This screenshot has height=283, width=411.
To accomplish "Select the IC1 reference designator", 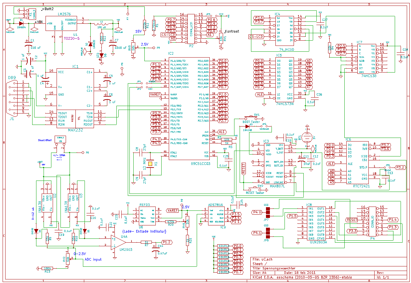I will click(75, 67).
